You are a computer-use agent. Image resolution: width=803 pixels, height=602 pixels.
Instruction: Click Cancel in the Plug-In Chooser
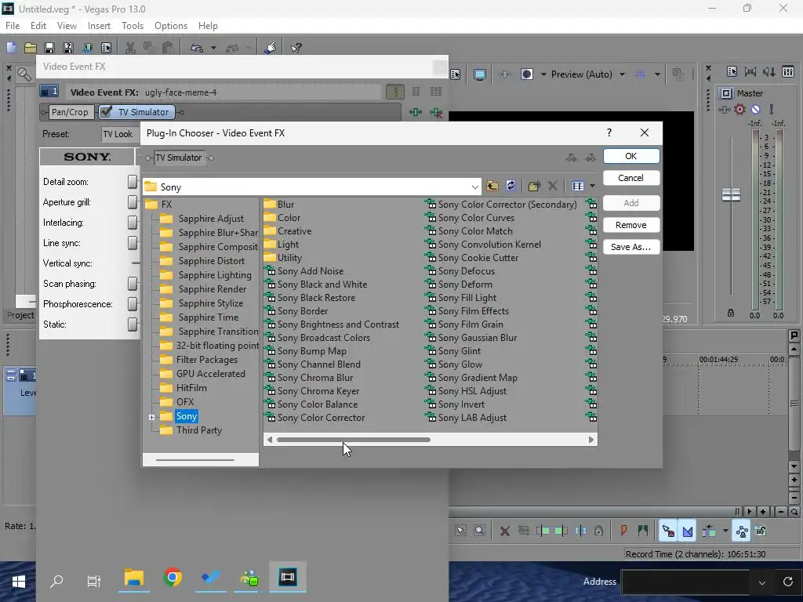coord(631,178)
